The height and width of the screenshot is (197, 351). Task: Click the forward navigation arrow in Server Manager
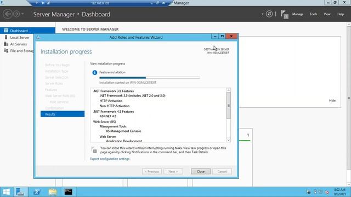pyautogui.click(x=16, y=14)
